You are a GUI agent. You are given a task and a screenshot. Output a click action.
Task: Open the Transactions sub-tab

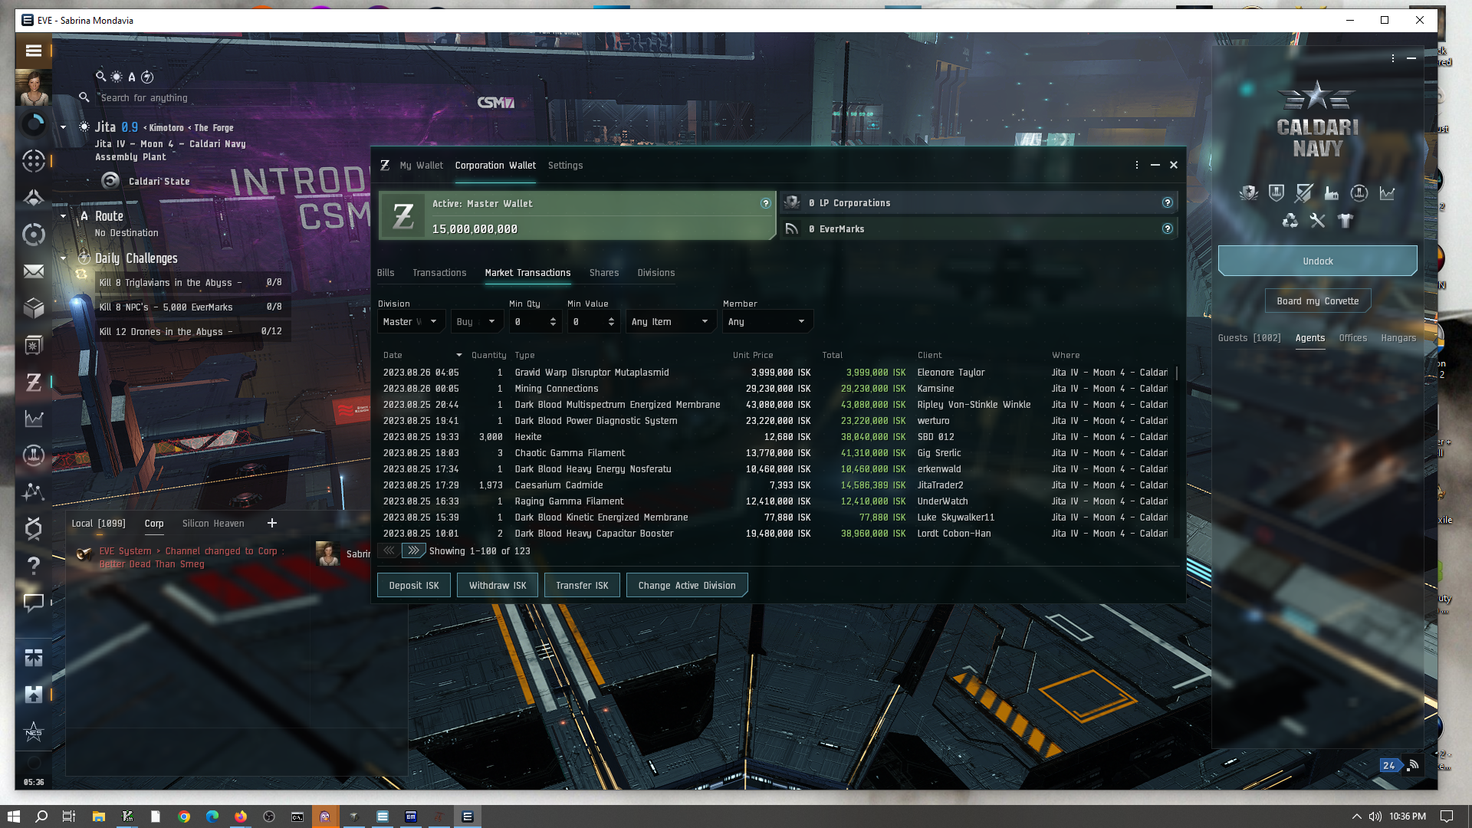click(439, 273)
